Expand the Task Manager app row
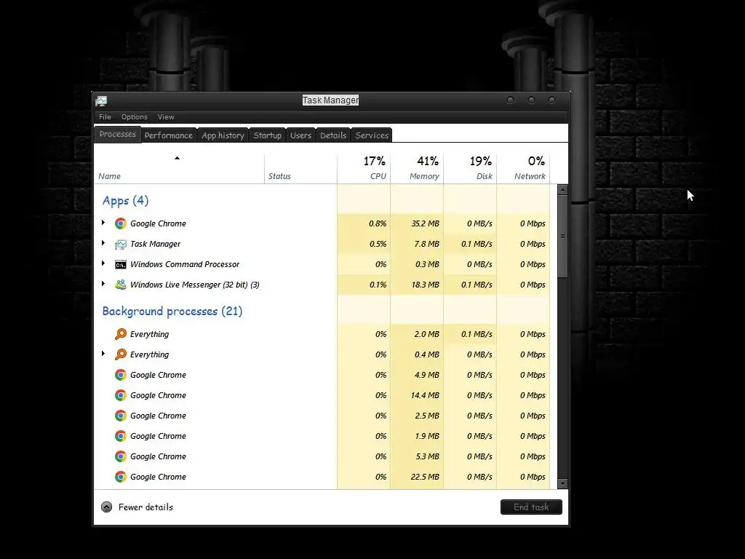Image resolution: width=745 pixels, height=559 pixels. [103, 243]
